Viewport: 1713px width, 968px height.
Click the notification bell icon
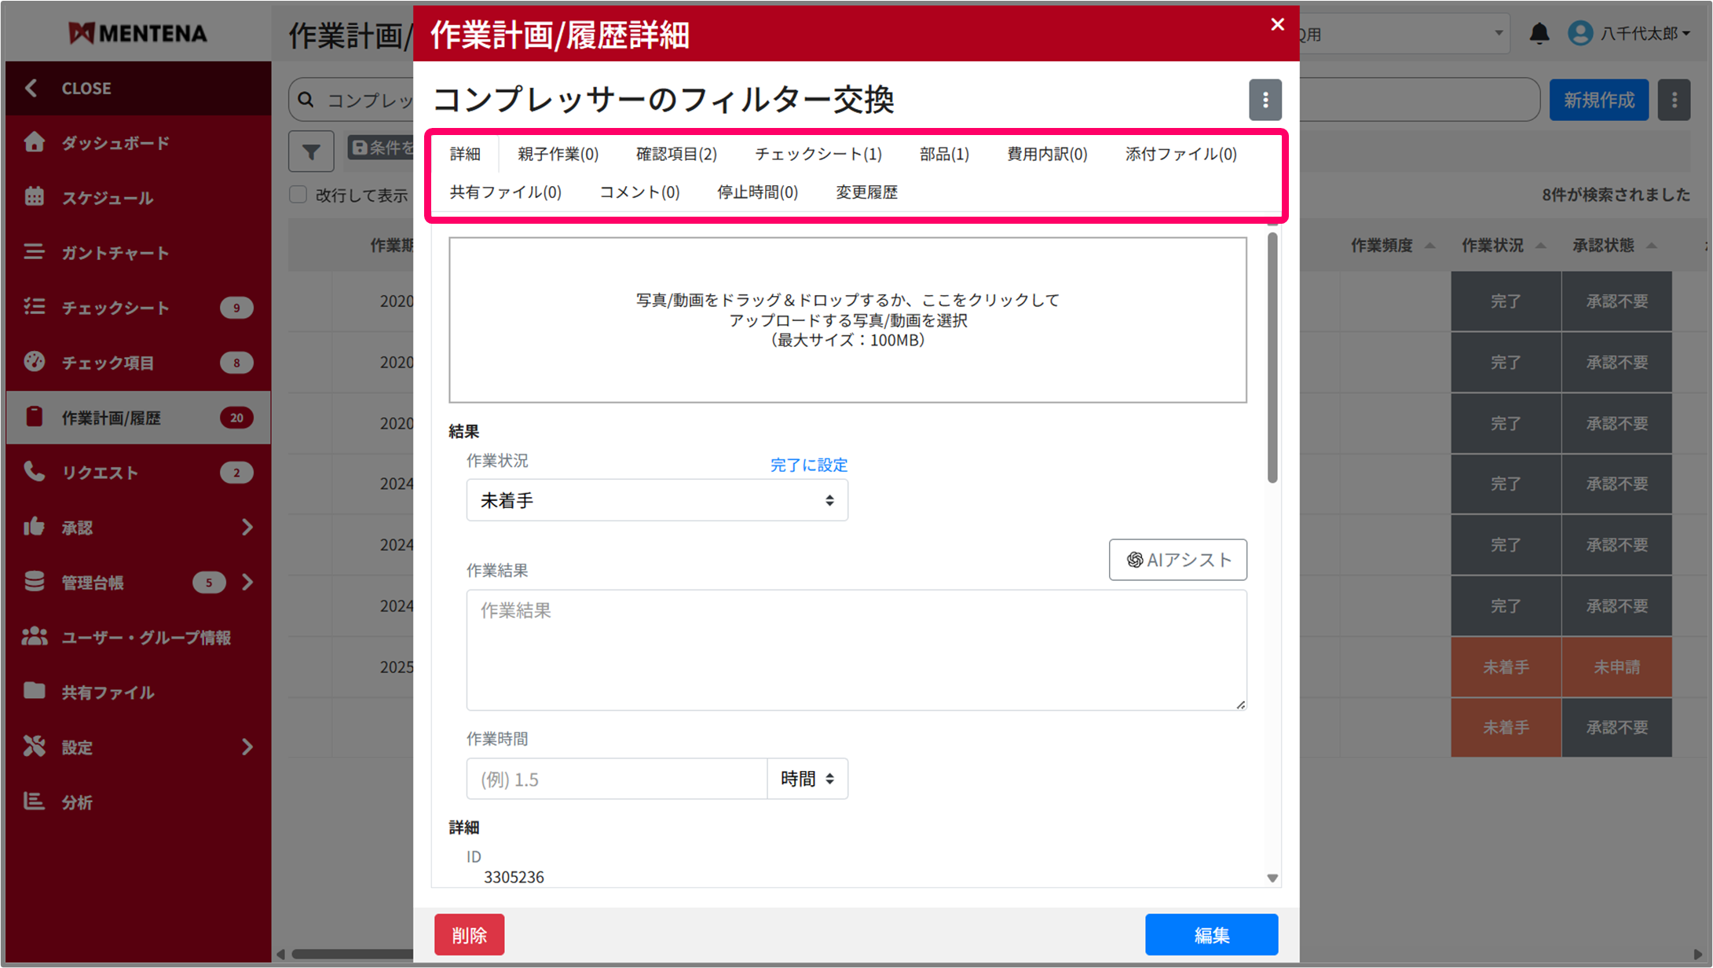pyautogui.click(x=1539, y=34)
